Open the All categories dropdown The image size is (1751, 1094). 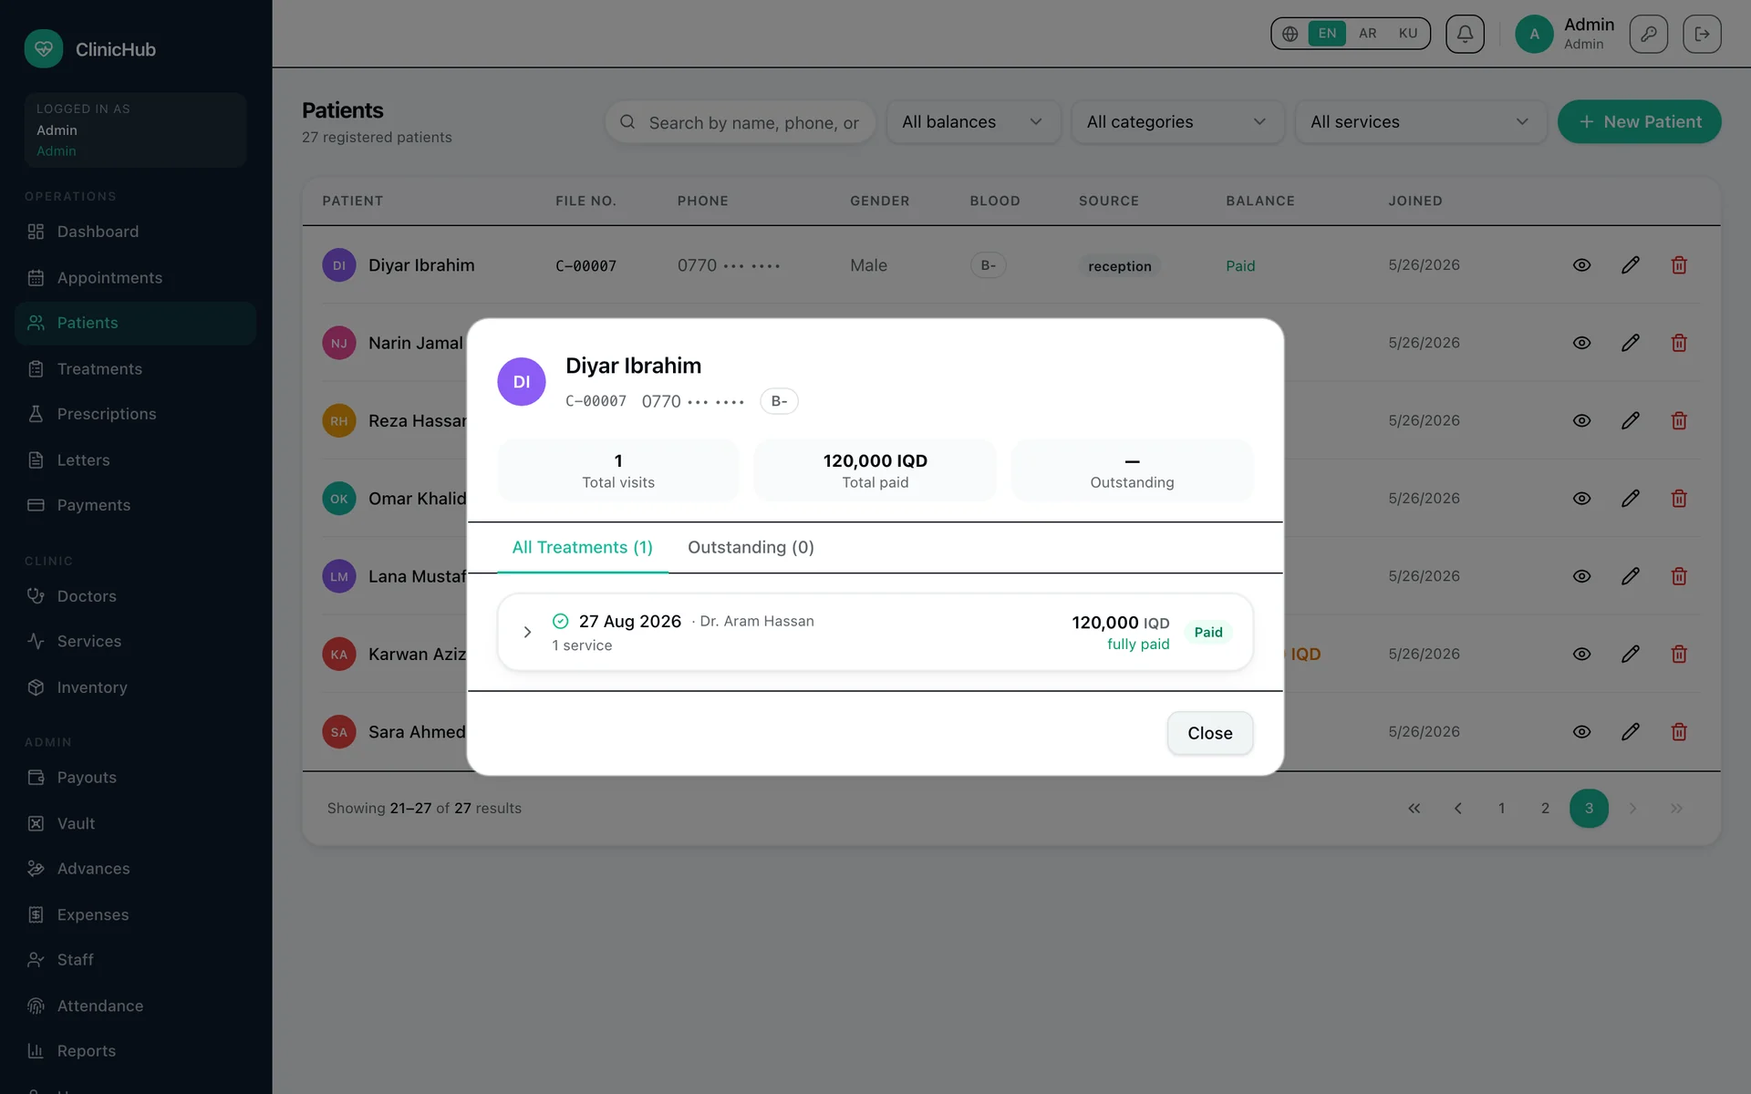(x=1177, y=121)
